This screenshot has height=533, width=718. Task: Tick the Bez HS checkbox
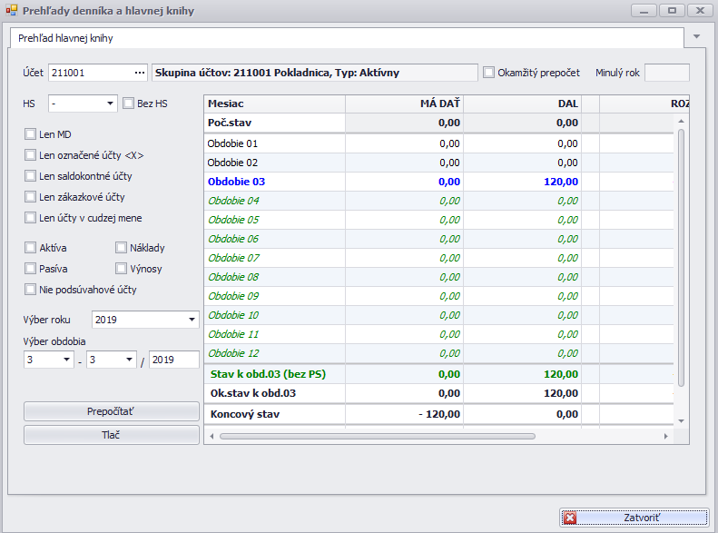(129, 104)
